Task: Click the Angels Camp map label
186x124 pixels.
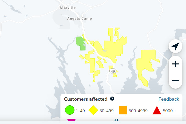Action: coord(80,19)
